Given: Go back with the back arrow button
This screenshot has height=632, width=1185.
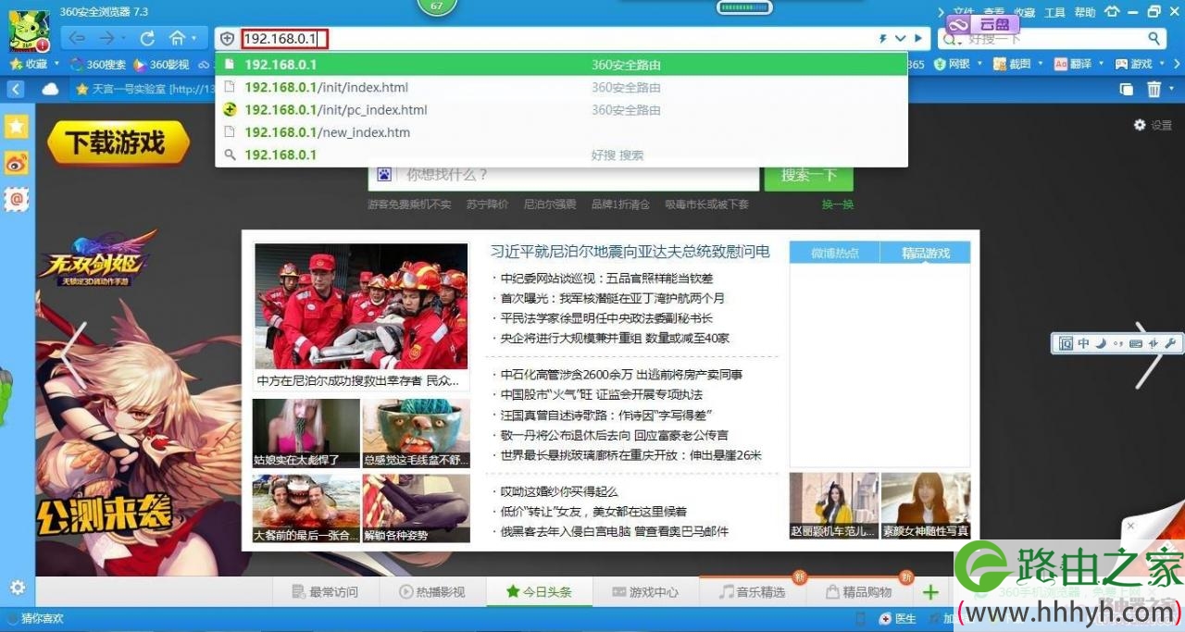Looking at the screenshot, I should click(77, 39).
